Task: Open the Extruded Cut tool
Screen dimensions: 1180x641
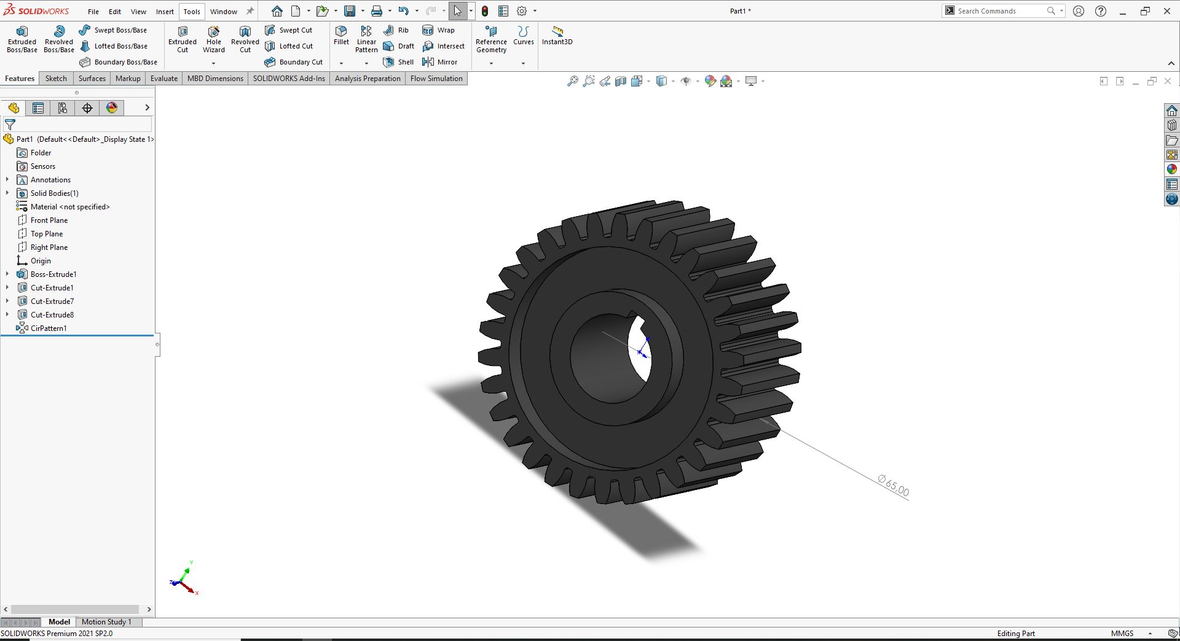Action: coord(183,39)
